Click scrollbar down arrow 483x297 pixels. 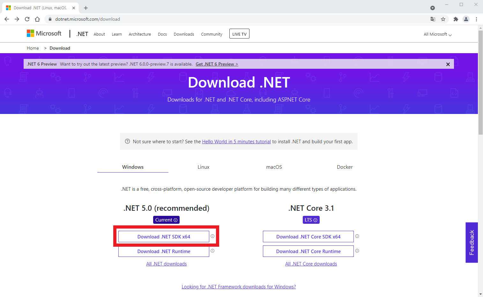(x=480, y=294)
